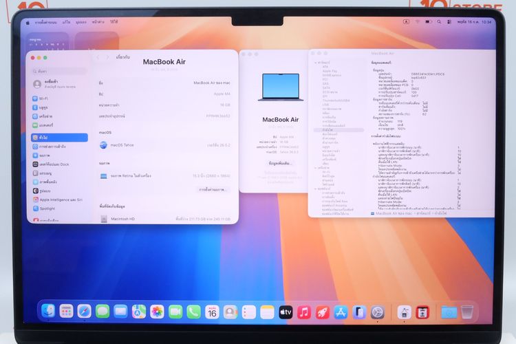Click the input source A icon in menu bar
The height and width of the screenshot is (344, 516).
coord(406,22)
